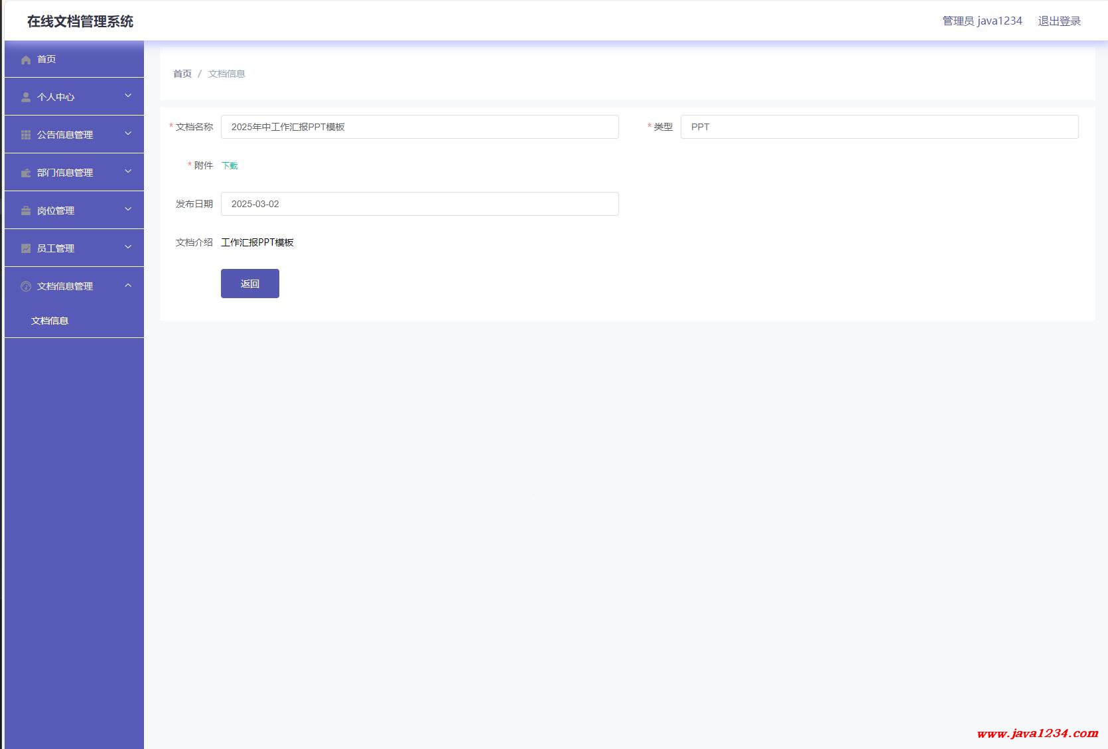Click the home icon in the sidebar
Image resolution: width=1108 pixels, height=749 pixels.
(x=26, y=60)
